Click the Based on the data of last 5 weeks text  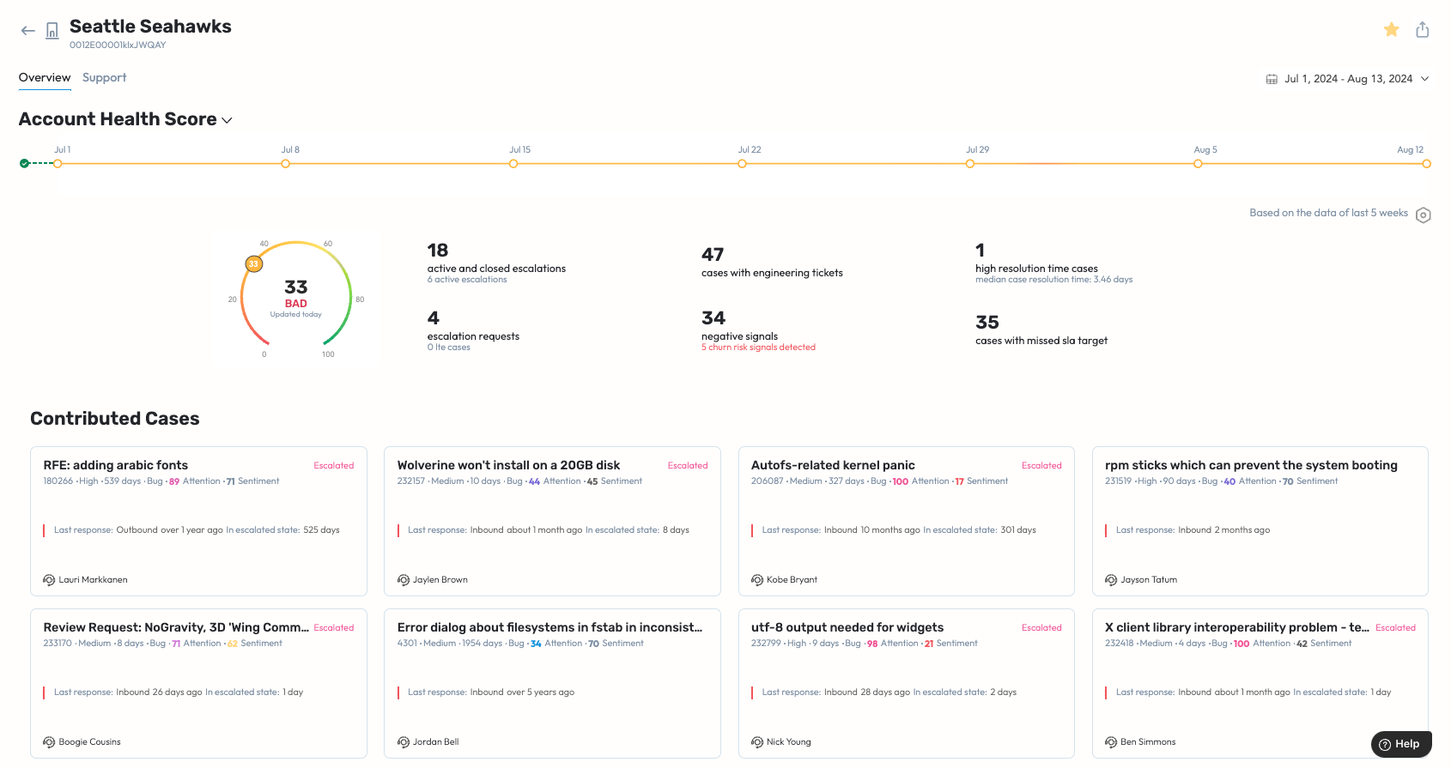1328,213
